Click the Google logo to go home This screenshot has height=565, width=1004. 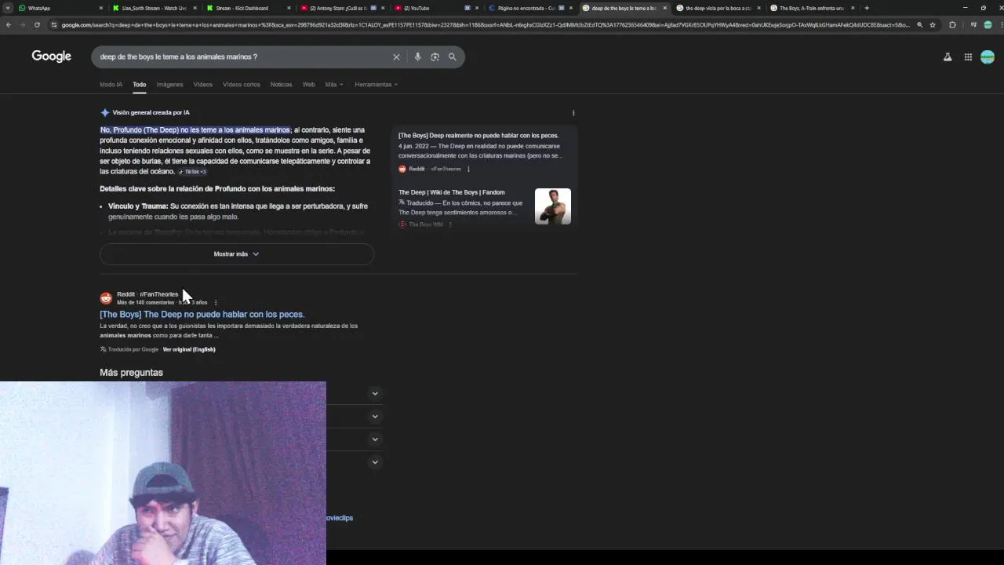(x=51, y=56)
